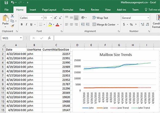The height and width of the screenshot is (113, 160).
Task: Center text horizontally
Action: click(71, 24)
